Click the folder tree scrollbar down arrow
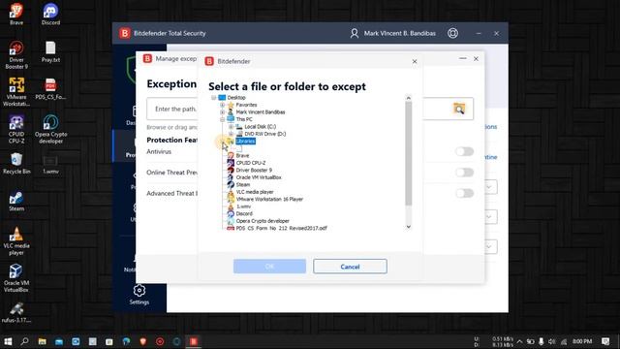620x349 pixels. click(409, 227)
